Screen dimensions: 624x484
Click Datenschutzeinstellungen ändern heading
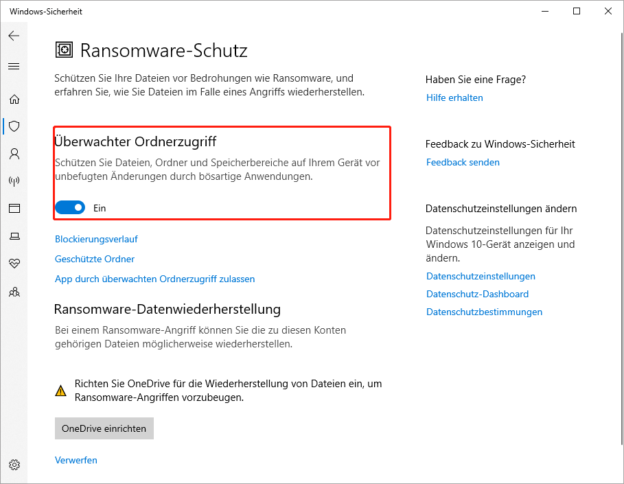[501, 209]
